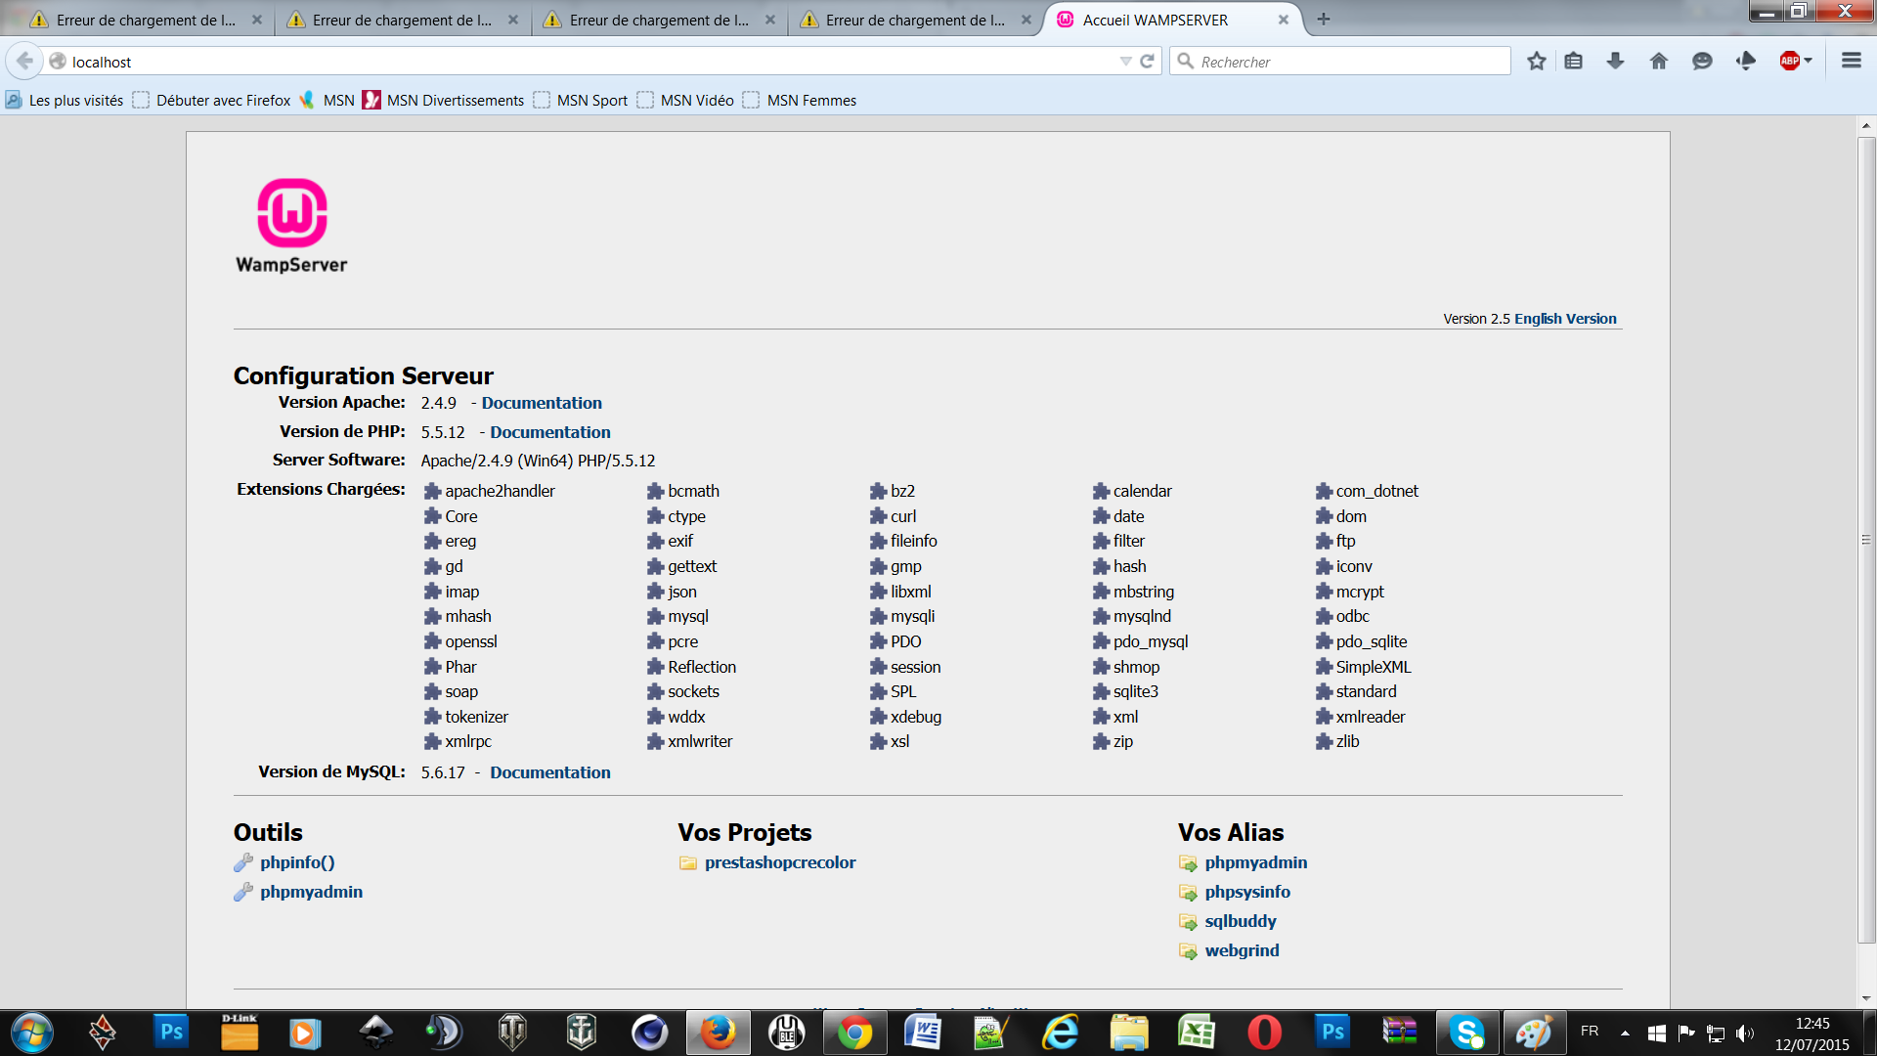Open the prestashopcrecolor project link

(780, 862)
